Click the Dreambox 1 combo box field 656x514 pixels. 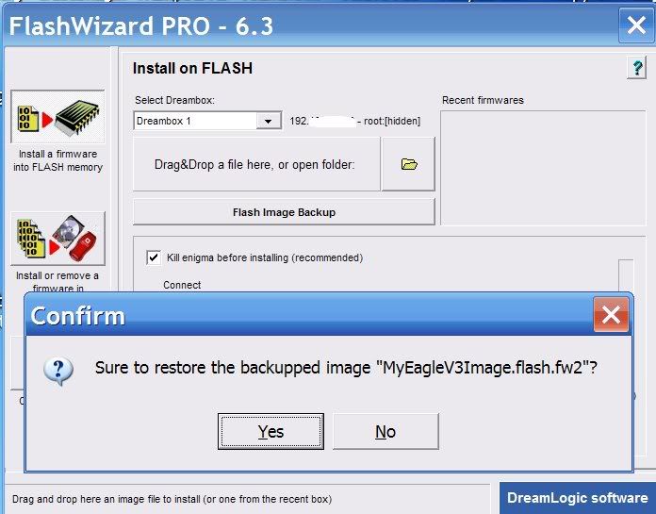(x=207, y=121)
